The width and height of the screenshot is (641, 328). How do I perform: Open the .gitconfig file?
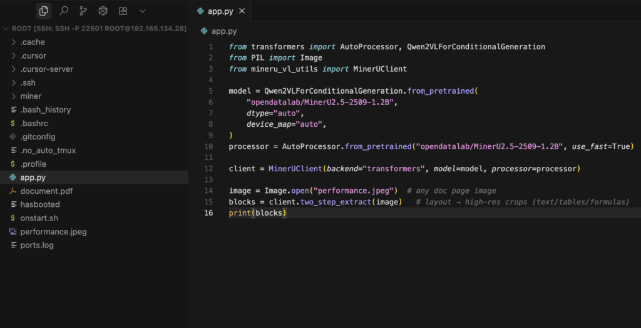point(38,137)
